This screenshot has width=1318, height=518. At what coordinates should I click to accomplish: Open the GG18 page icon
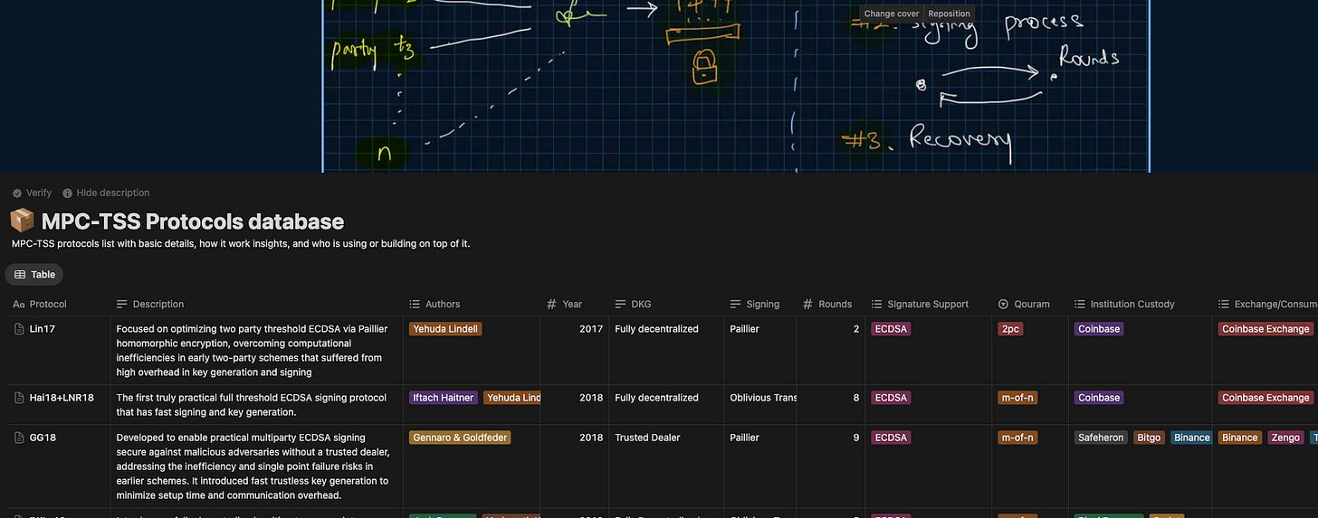click(19, 438)
